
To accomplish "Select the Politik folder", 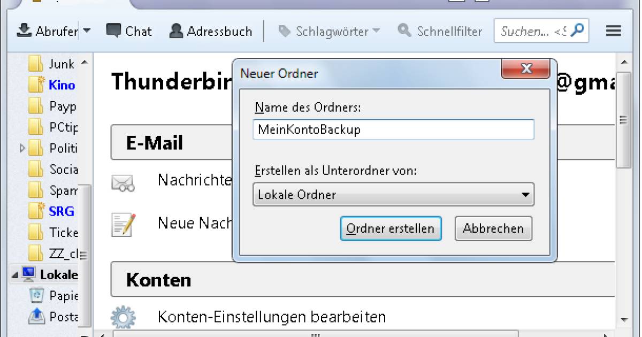I will pos(52,148).
